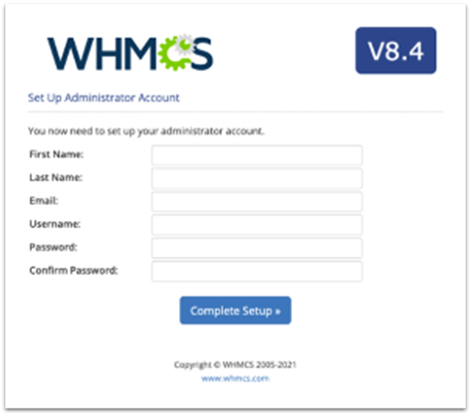The height and width of the screenshot is (415, 471).
Task: Click the Password label
Action: (53, 247)
